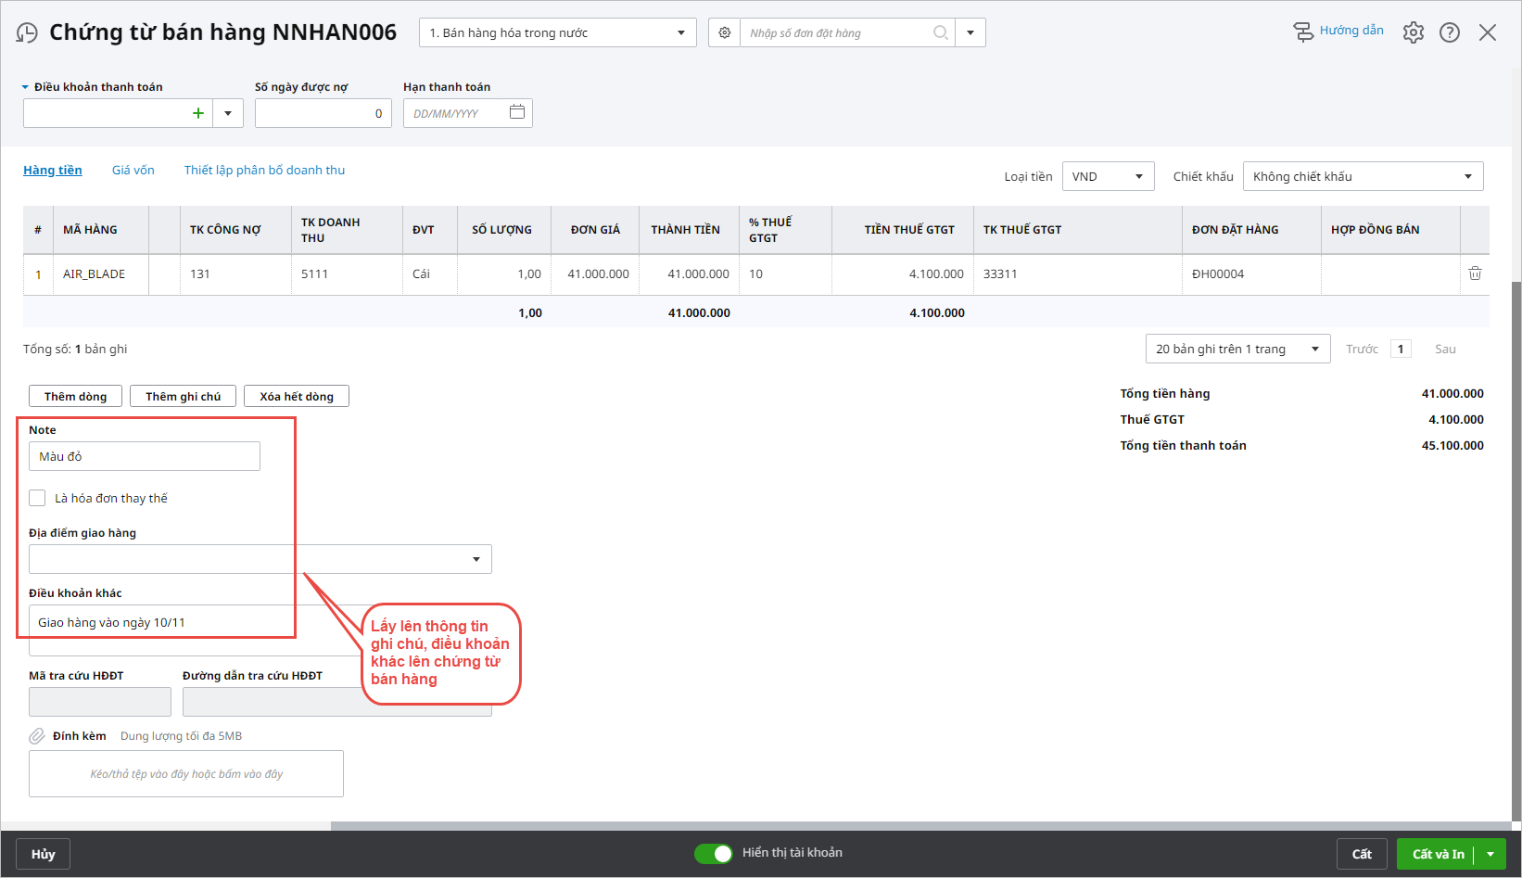The width and height of the screenshot is (1522, 878).
Task: Open the calendar picker for Hạn thanh toán
Action: coord(517,112)
